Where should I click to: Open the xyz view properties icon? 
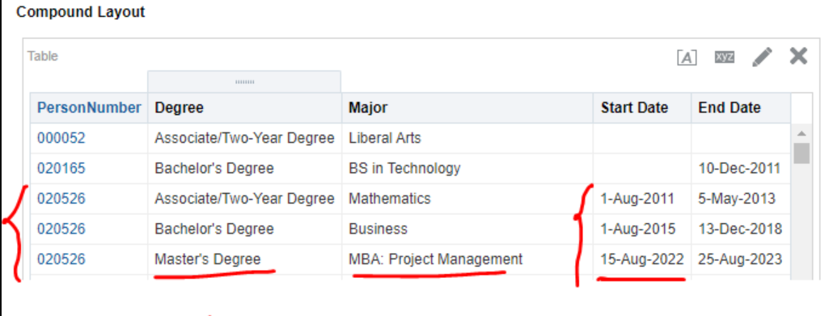[x=725, y=57]
